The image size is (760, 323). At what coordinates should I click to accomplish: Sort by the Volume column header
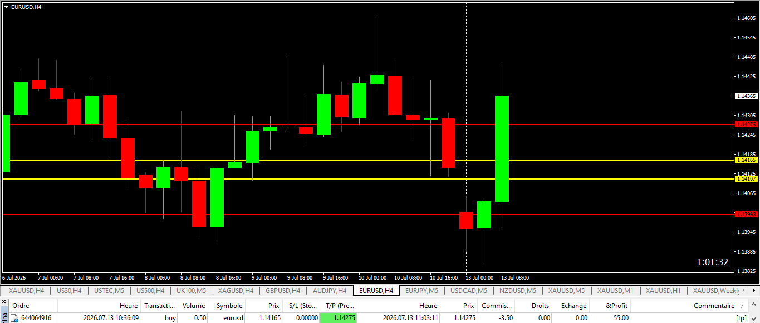point(193,306)
